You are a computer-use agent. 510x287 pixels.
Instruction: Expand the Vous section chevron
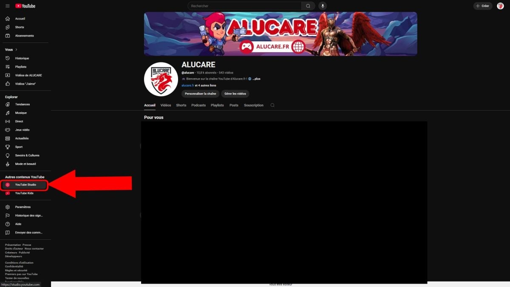16,50
